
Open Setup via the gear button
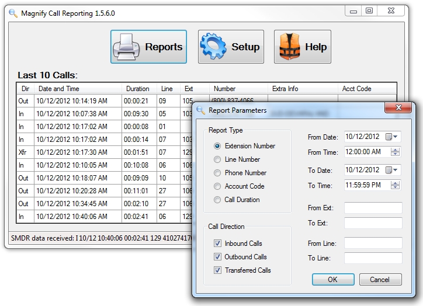[231, 47]
